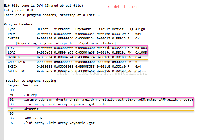Click '.rel.plt' in segment 02
Viewport: 199px width, 140px height.
pyautogui.click(x=106, y=99)
